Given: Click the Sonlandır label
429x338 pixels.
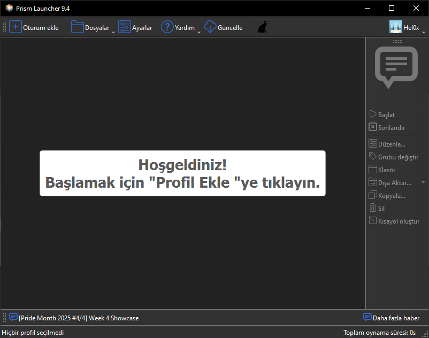Looking at the screenshot, I should 392,128.
